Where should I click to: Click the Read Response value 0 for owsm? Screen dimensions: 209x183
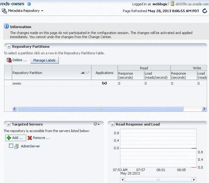[x=119, y=83]
